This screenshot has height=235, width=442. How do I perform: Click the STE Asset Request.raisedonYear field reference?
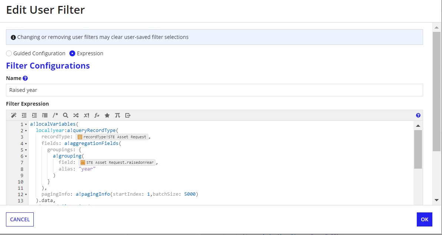[x=117, y=163]
